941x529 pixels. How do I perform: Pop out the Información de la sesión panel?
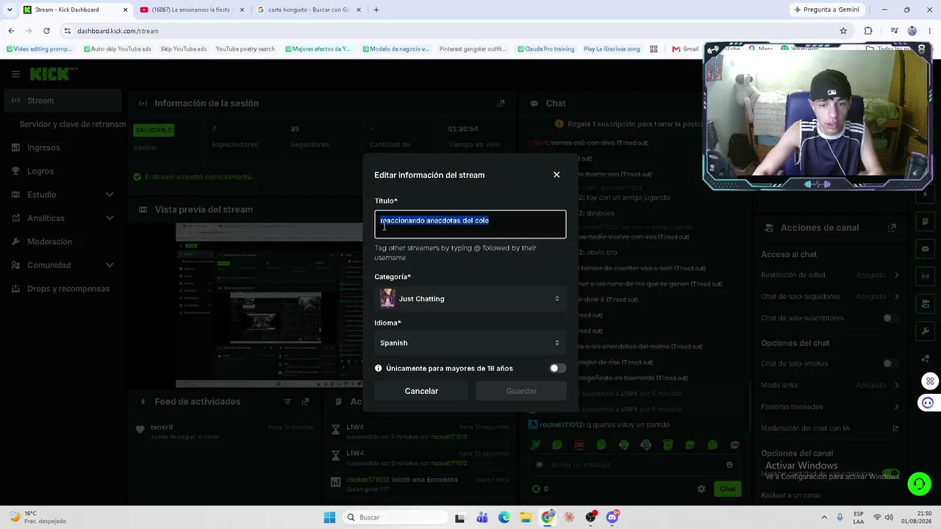point(501,104)
